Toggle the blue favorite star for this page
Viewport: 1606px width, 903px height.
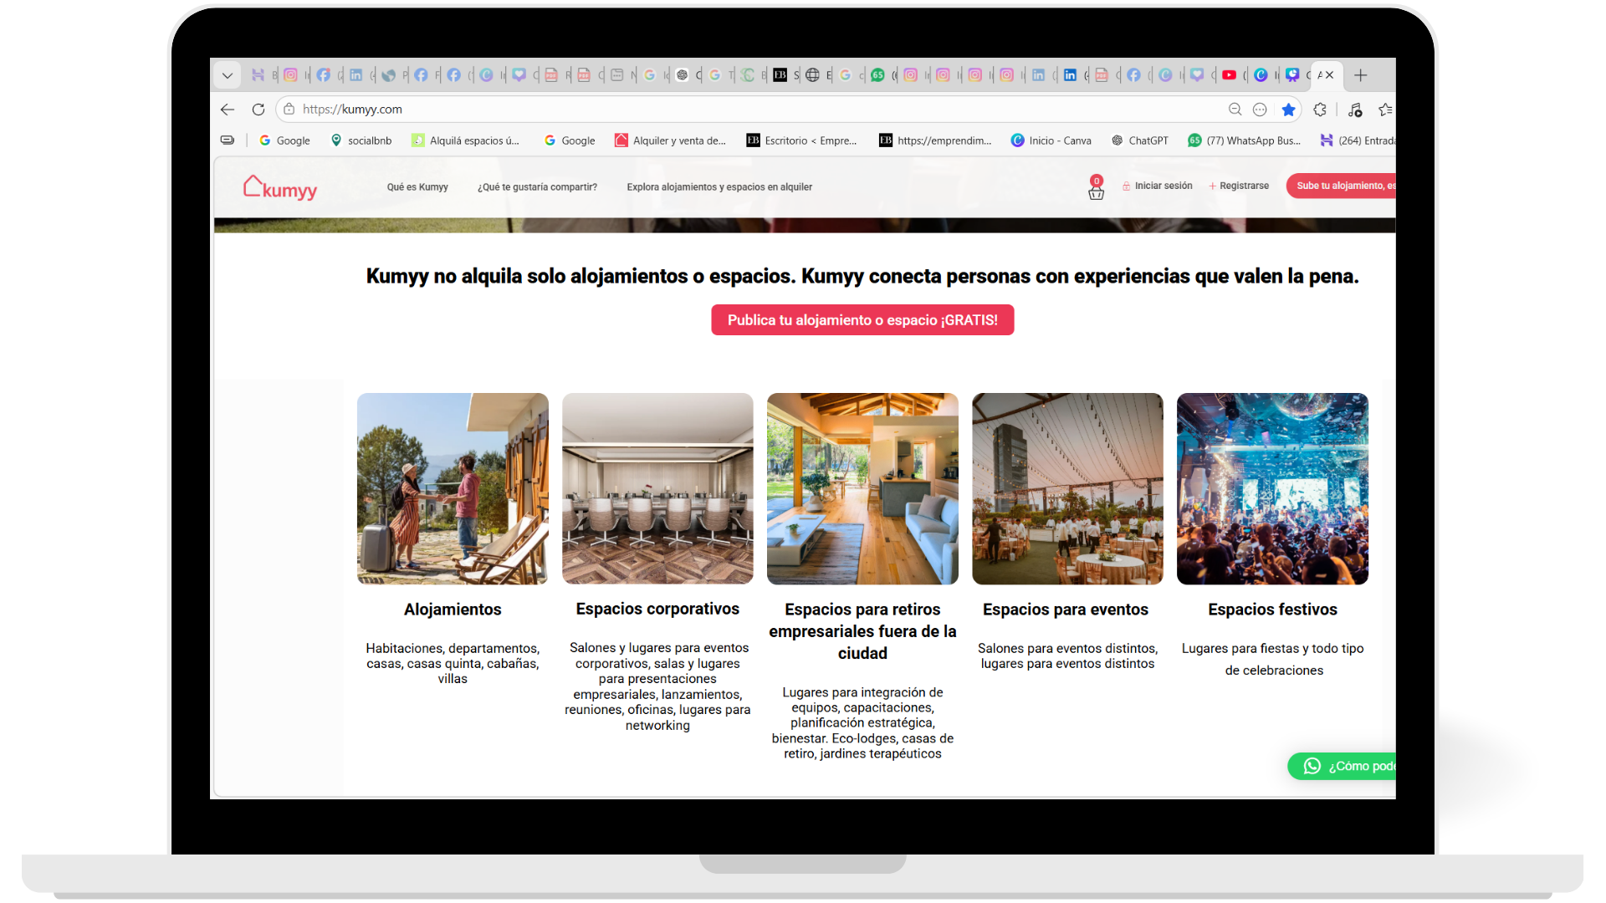click(x=1288, y=110)
